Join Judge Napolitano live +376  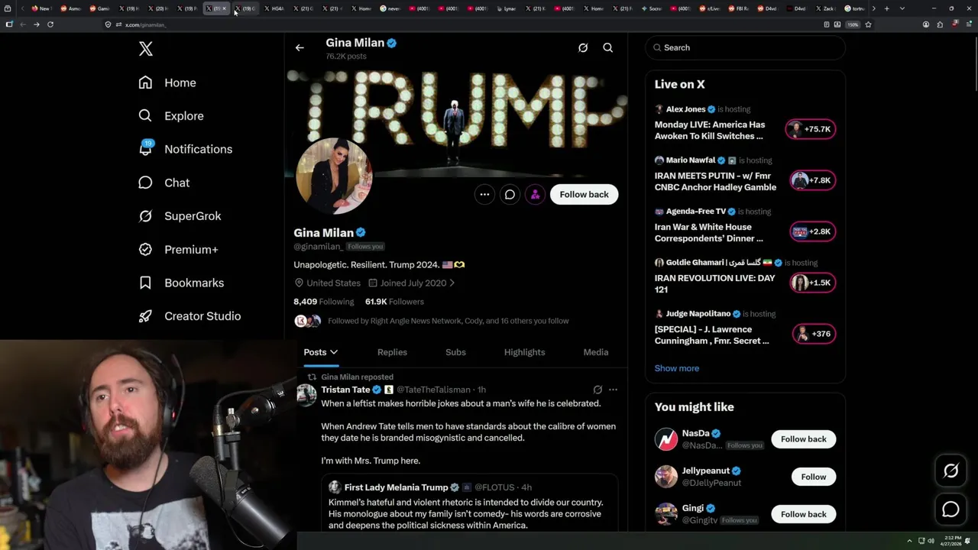tap(813, 334)
